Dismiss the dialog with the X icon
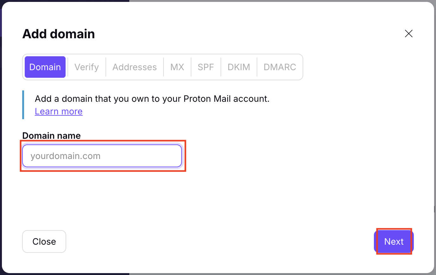The width and height of the screenshot is (436, 275). [x=408, y=34]
